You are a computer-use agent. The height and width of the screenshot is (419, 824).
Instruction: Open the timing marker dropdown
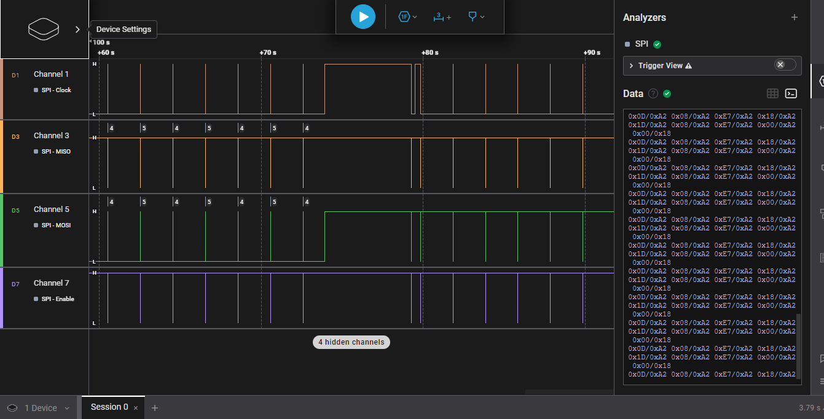tap(476, 17)
